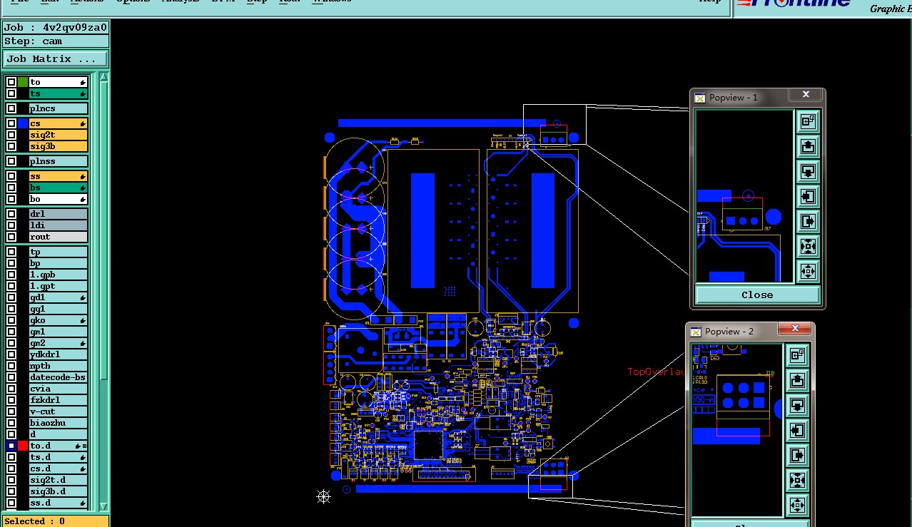The width and height of the screenshot is (912, 527).
Task: Click the hand icon on the 'gm2' layer
Action: tap(83, 343)
